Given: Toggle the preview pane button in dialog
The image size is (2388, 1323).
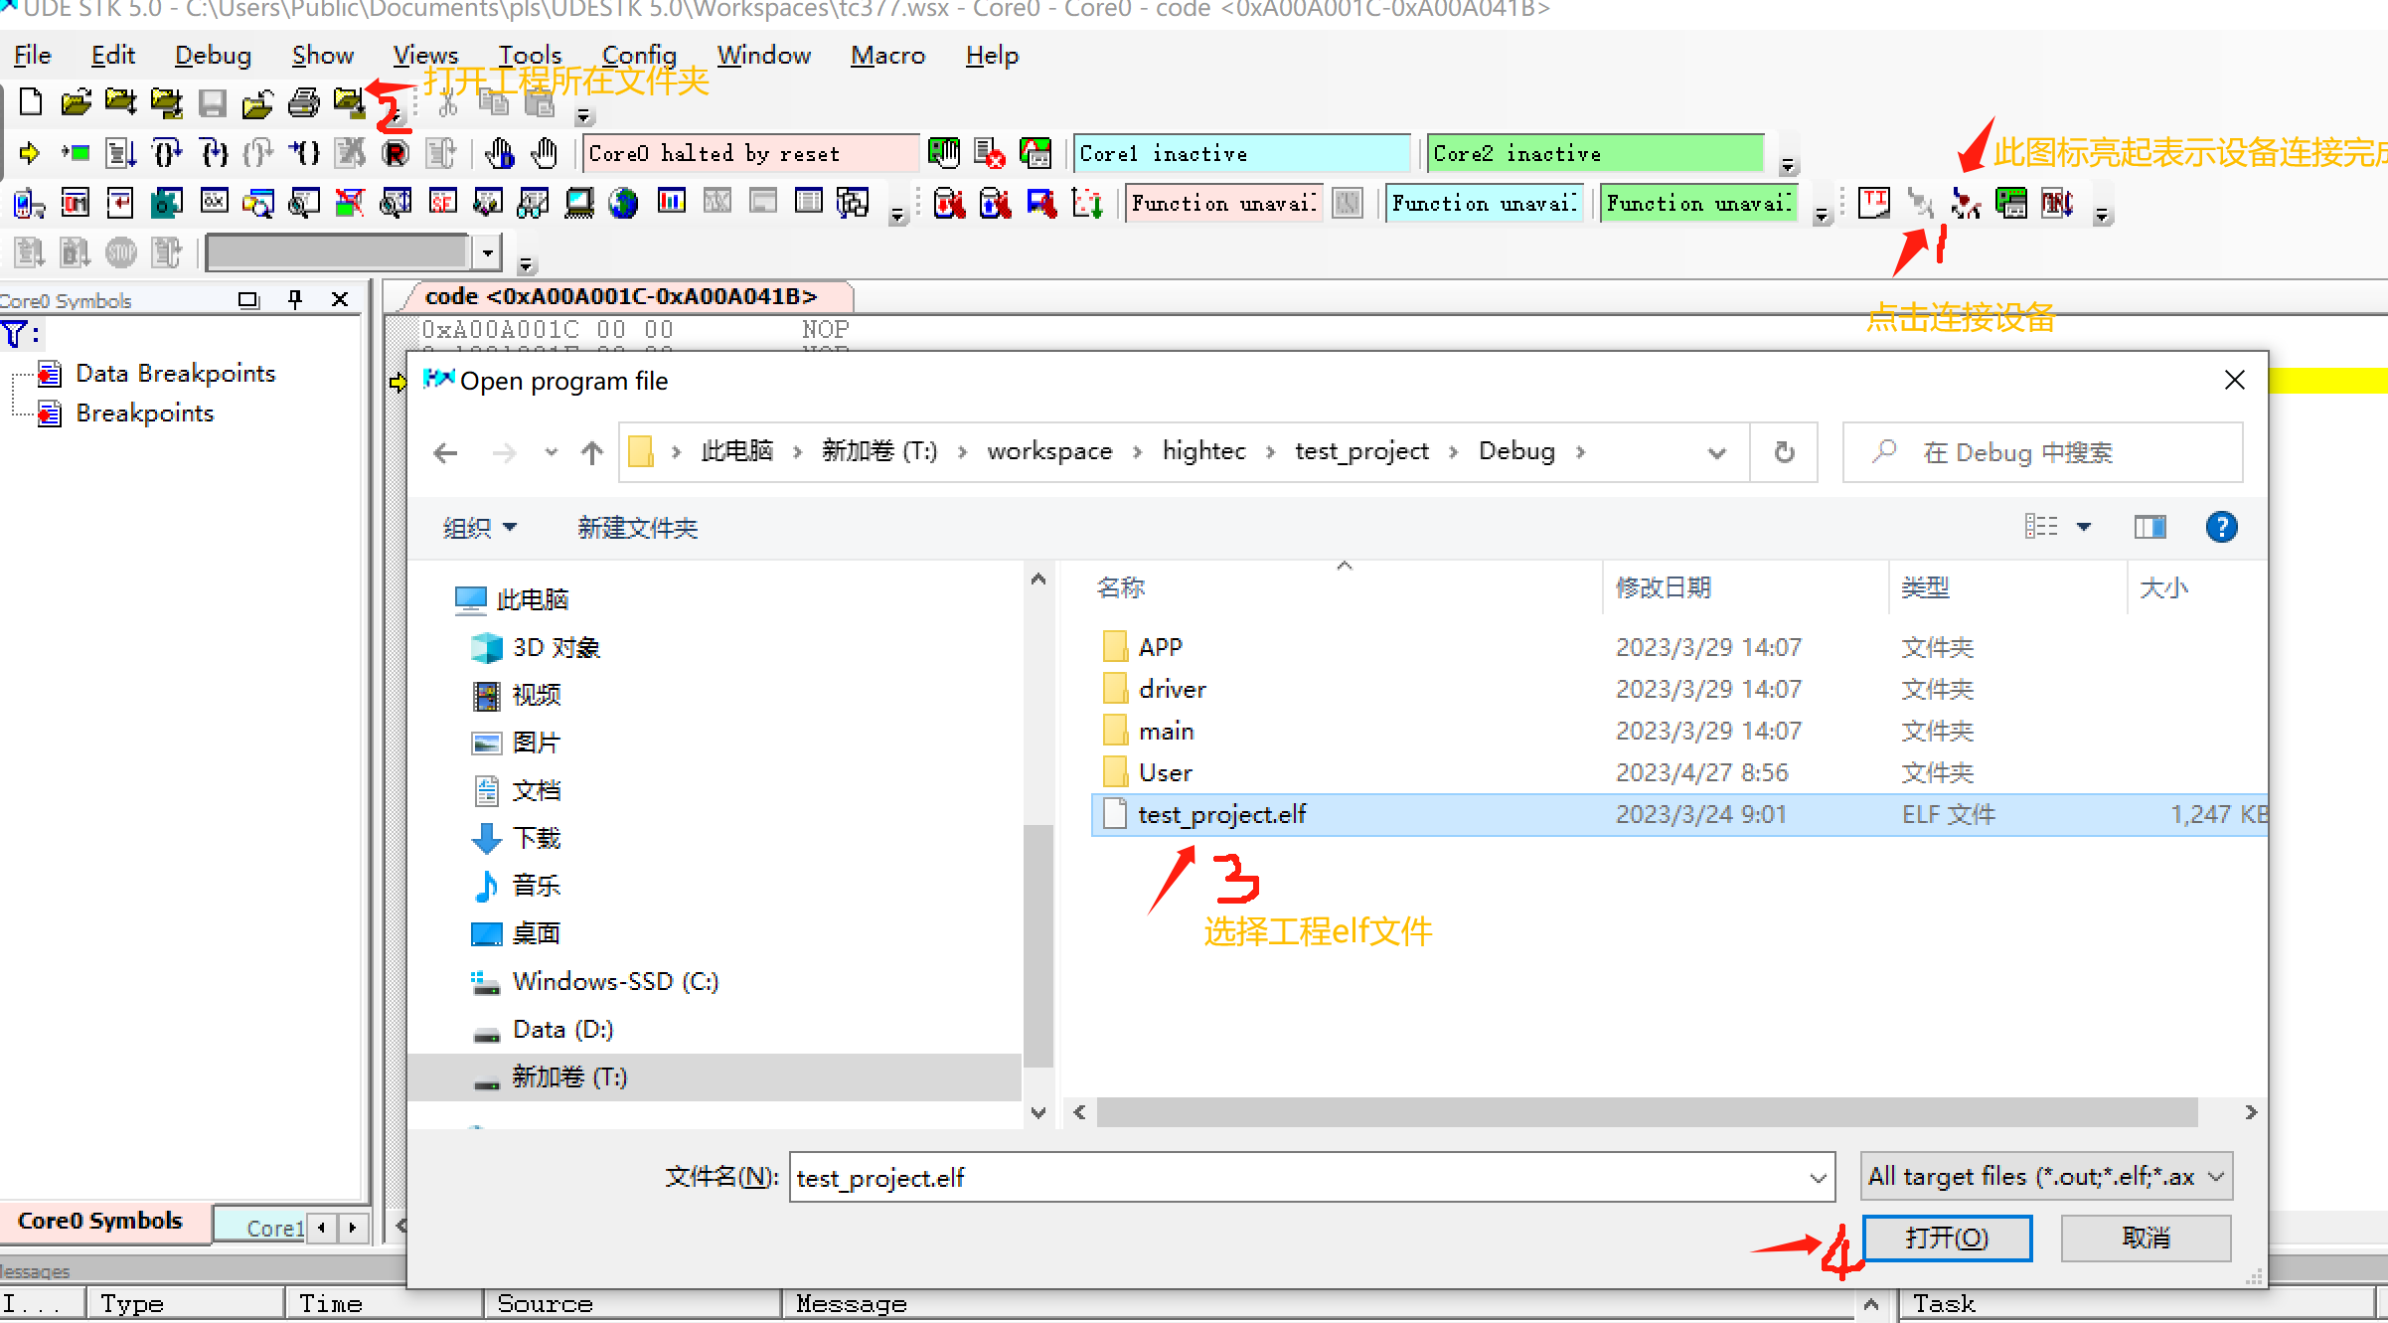Looking at the screenshot, I should coord(2149,527).
